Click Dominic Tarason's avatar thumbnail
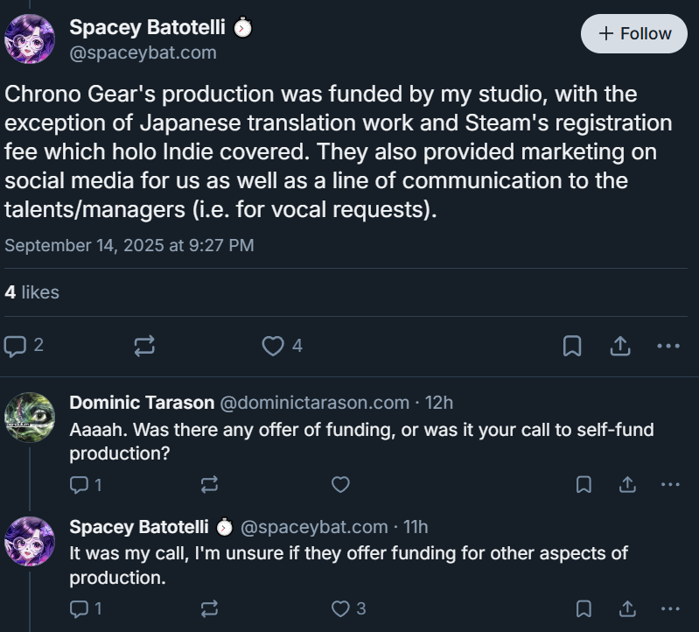Screen dimensions: 699x632 (30, 418)
